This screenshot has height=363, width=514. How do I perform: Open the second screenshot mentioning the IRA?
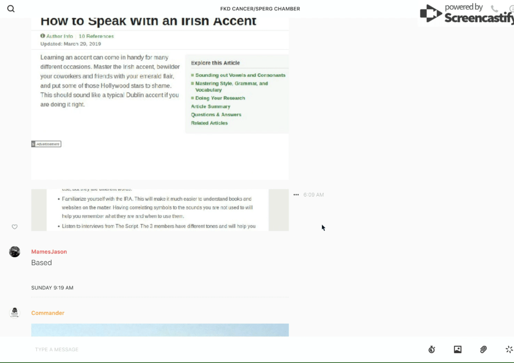(x=160, y=210)
